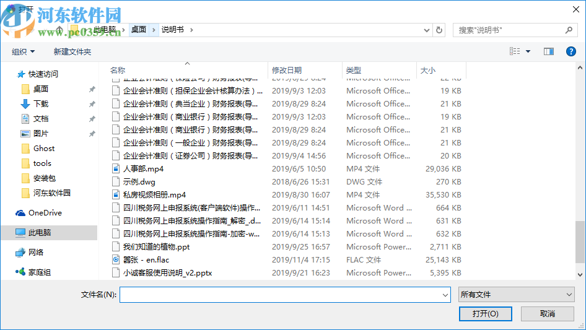Click the 取消 button

coord(548,313)
